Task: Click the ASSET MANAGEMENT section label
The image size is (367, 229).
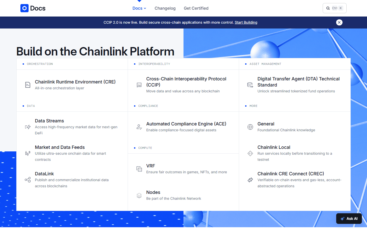Action: 265,64
